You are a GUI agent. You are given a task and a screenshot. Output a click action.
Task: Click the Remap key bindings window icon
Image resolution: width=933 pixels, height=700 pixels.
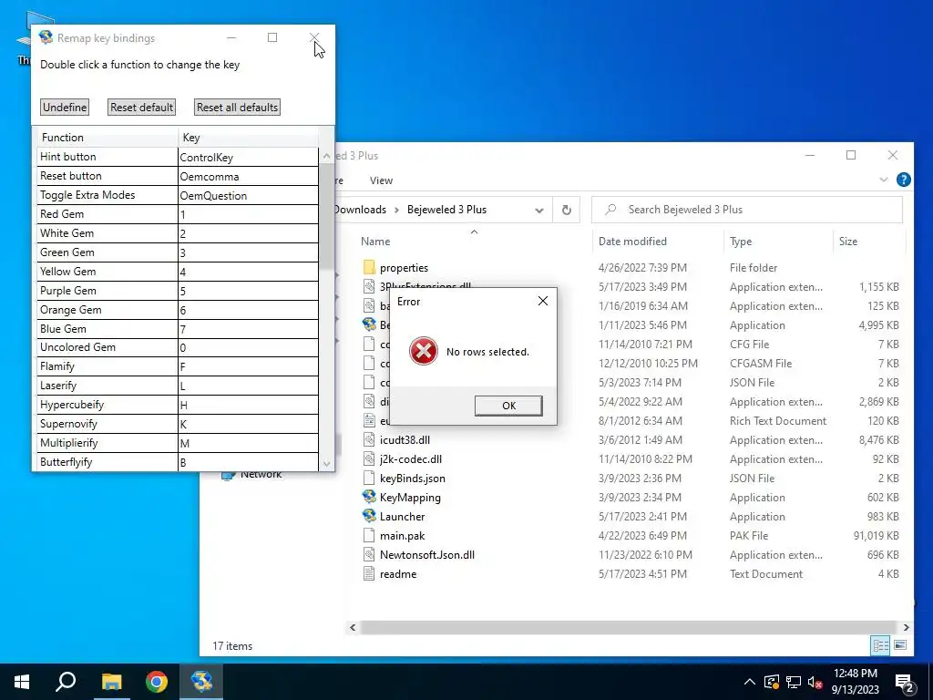click(x=46, y=37)
